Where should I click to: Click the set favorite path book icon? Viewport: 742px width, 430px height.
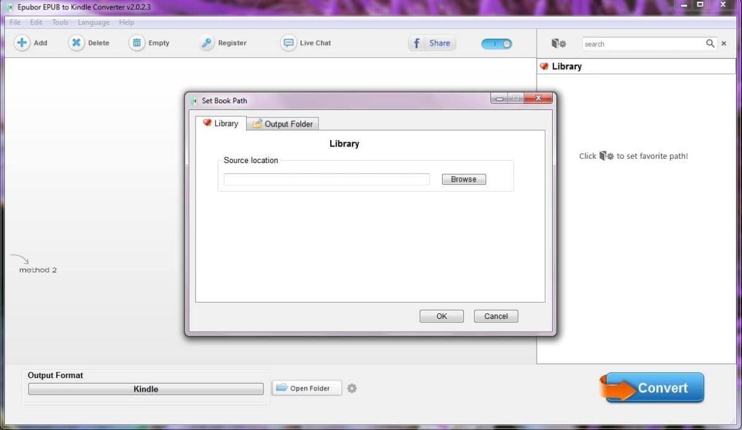[x=558, y=43]
